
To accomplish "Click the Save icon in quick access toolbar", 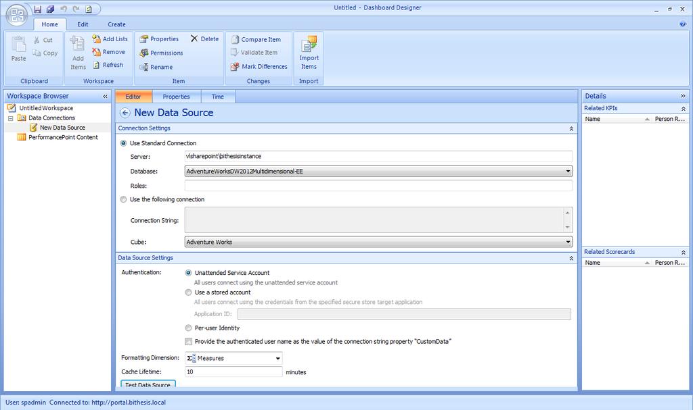I will click(x=38, y=9).
